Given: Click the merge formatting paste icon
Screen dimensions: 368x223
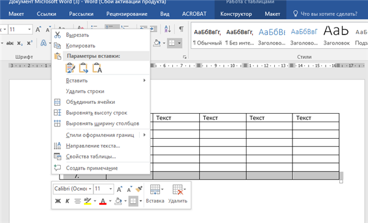Looking at the screenshot, I should point(83,68).
